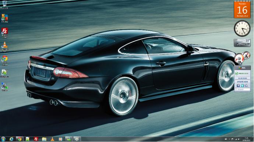Launch VLC cone icon in taskbar
The height and width of the screenshot is (142, 254).
click(x=52, y=139)
